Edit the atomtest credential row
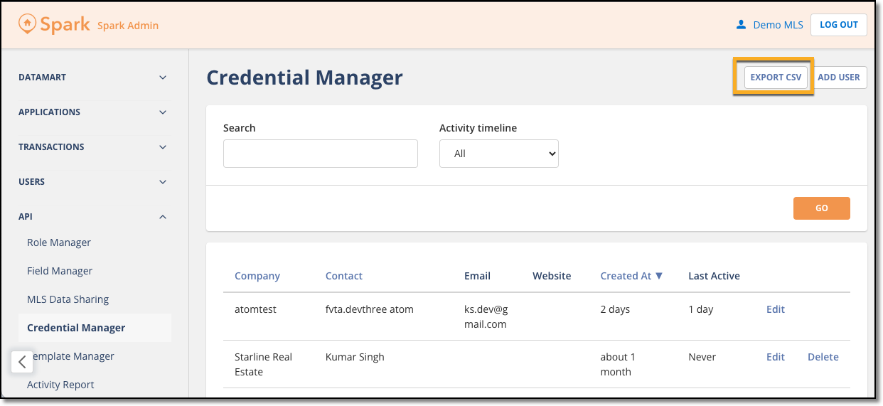 (776, 309)
